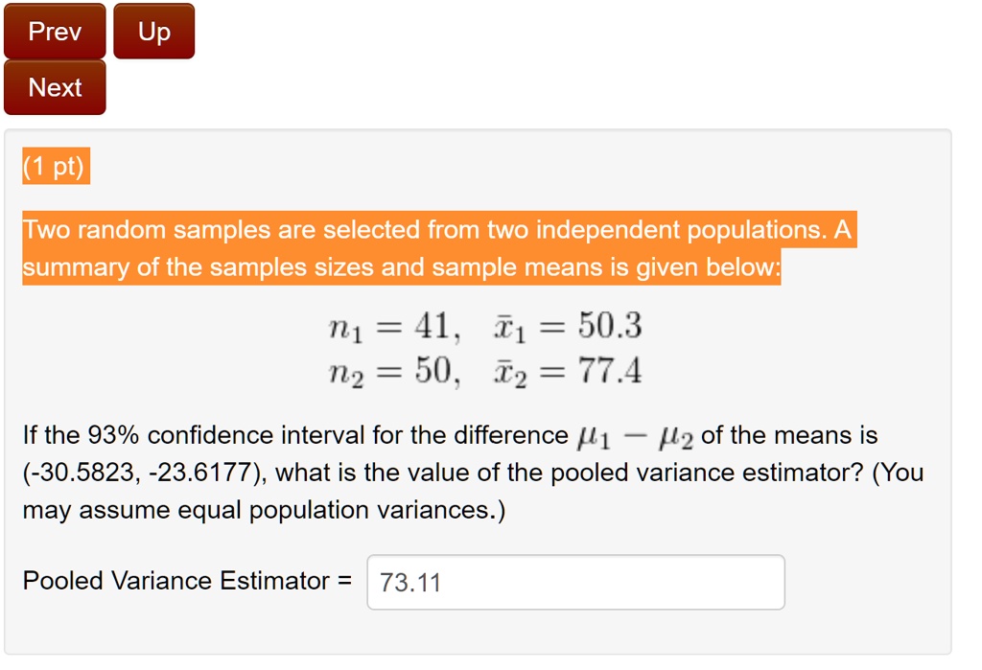982x670 pixels.
Task: Go to the previous problem via Prev
Action: coord(54,31)
